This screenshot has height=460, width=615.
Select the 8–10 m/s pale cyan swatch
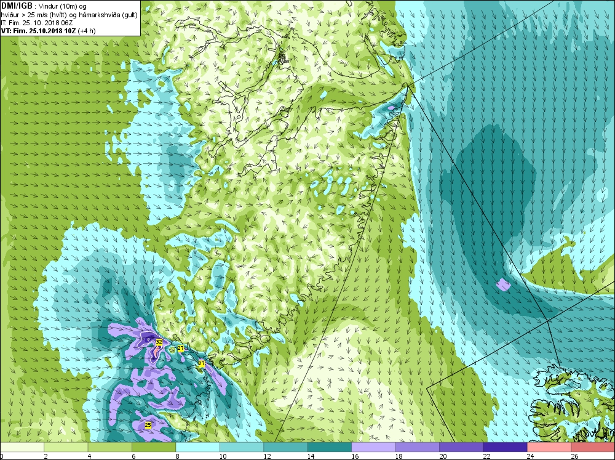[x=197, y=448]
